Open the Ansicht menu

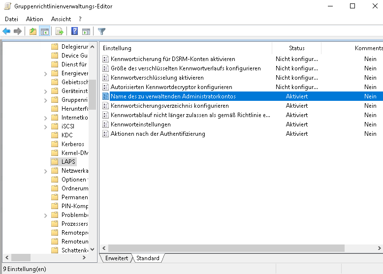click(61, 19)
